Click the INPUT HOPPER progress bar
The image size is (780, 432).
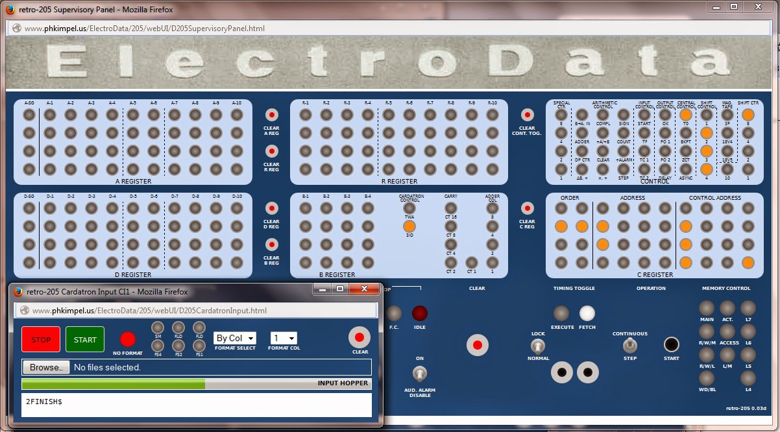coord(197,383)
